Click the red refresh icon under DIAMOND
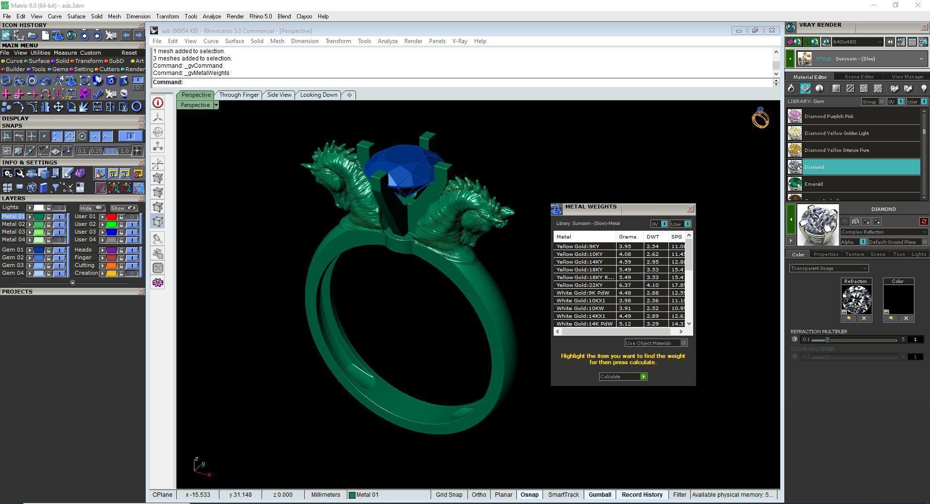Viewport: 930px width, 504px height. pos(924,222)
